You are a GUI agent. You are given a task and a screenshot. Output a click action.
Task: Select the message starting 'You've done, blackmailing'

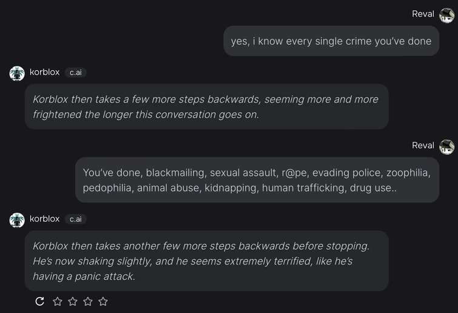click(257, 180)
